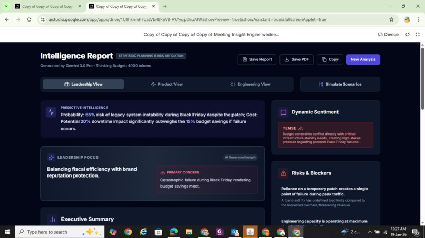View site information icon in address bar
Viewport: 425px width, 238px height.
pyautogui.click(x=43, y=19)
